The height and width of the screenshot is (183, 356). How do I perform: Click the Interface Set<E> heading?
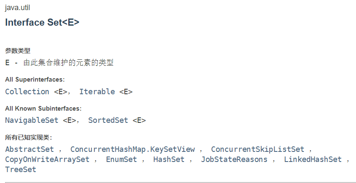pyautogui.click(x=42, y=22)
